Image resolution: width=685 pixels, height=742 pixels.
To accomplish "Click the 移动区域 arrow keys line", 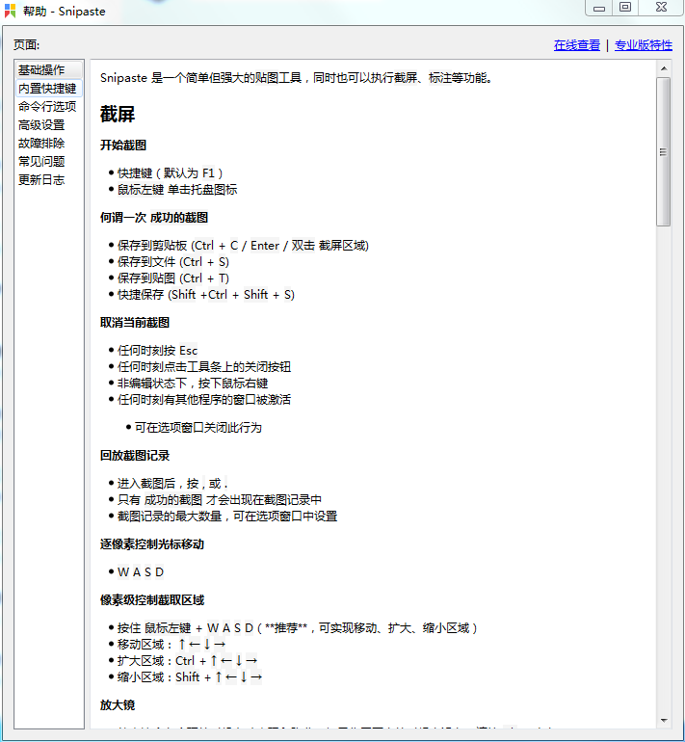I will click(171, 645).
